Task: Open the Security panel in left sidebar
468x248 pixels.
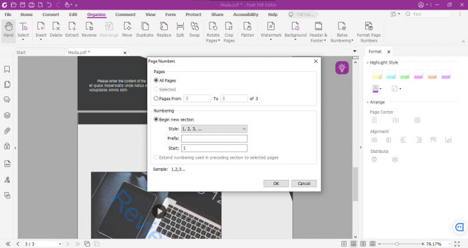Action: (7, 146)
